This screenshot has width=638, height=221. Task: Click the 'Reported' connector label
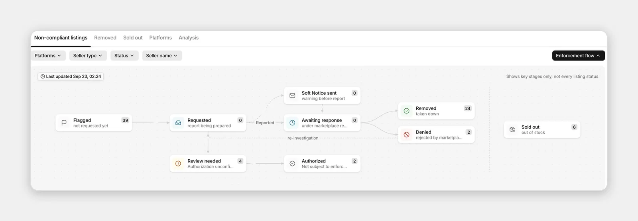pyautogui.click(x=265, y=123)
